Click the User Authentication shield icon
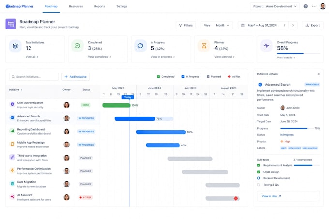The image size is (329, 219). coord(12,104)
